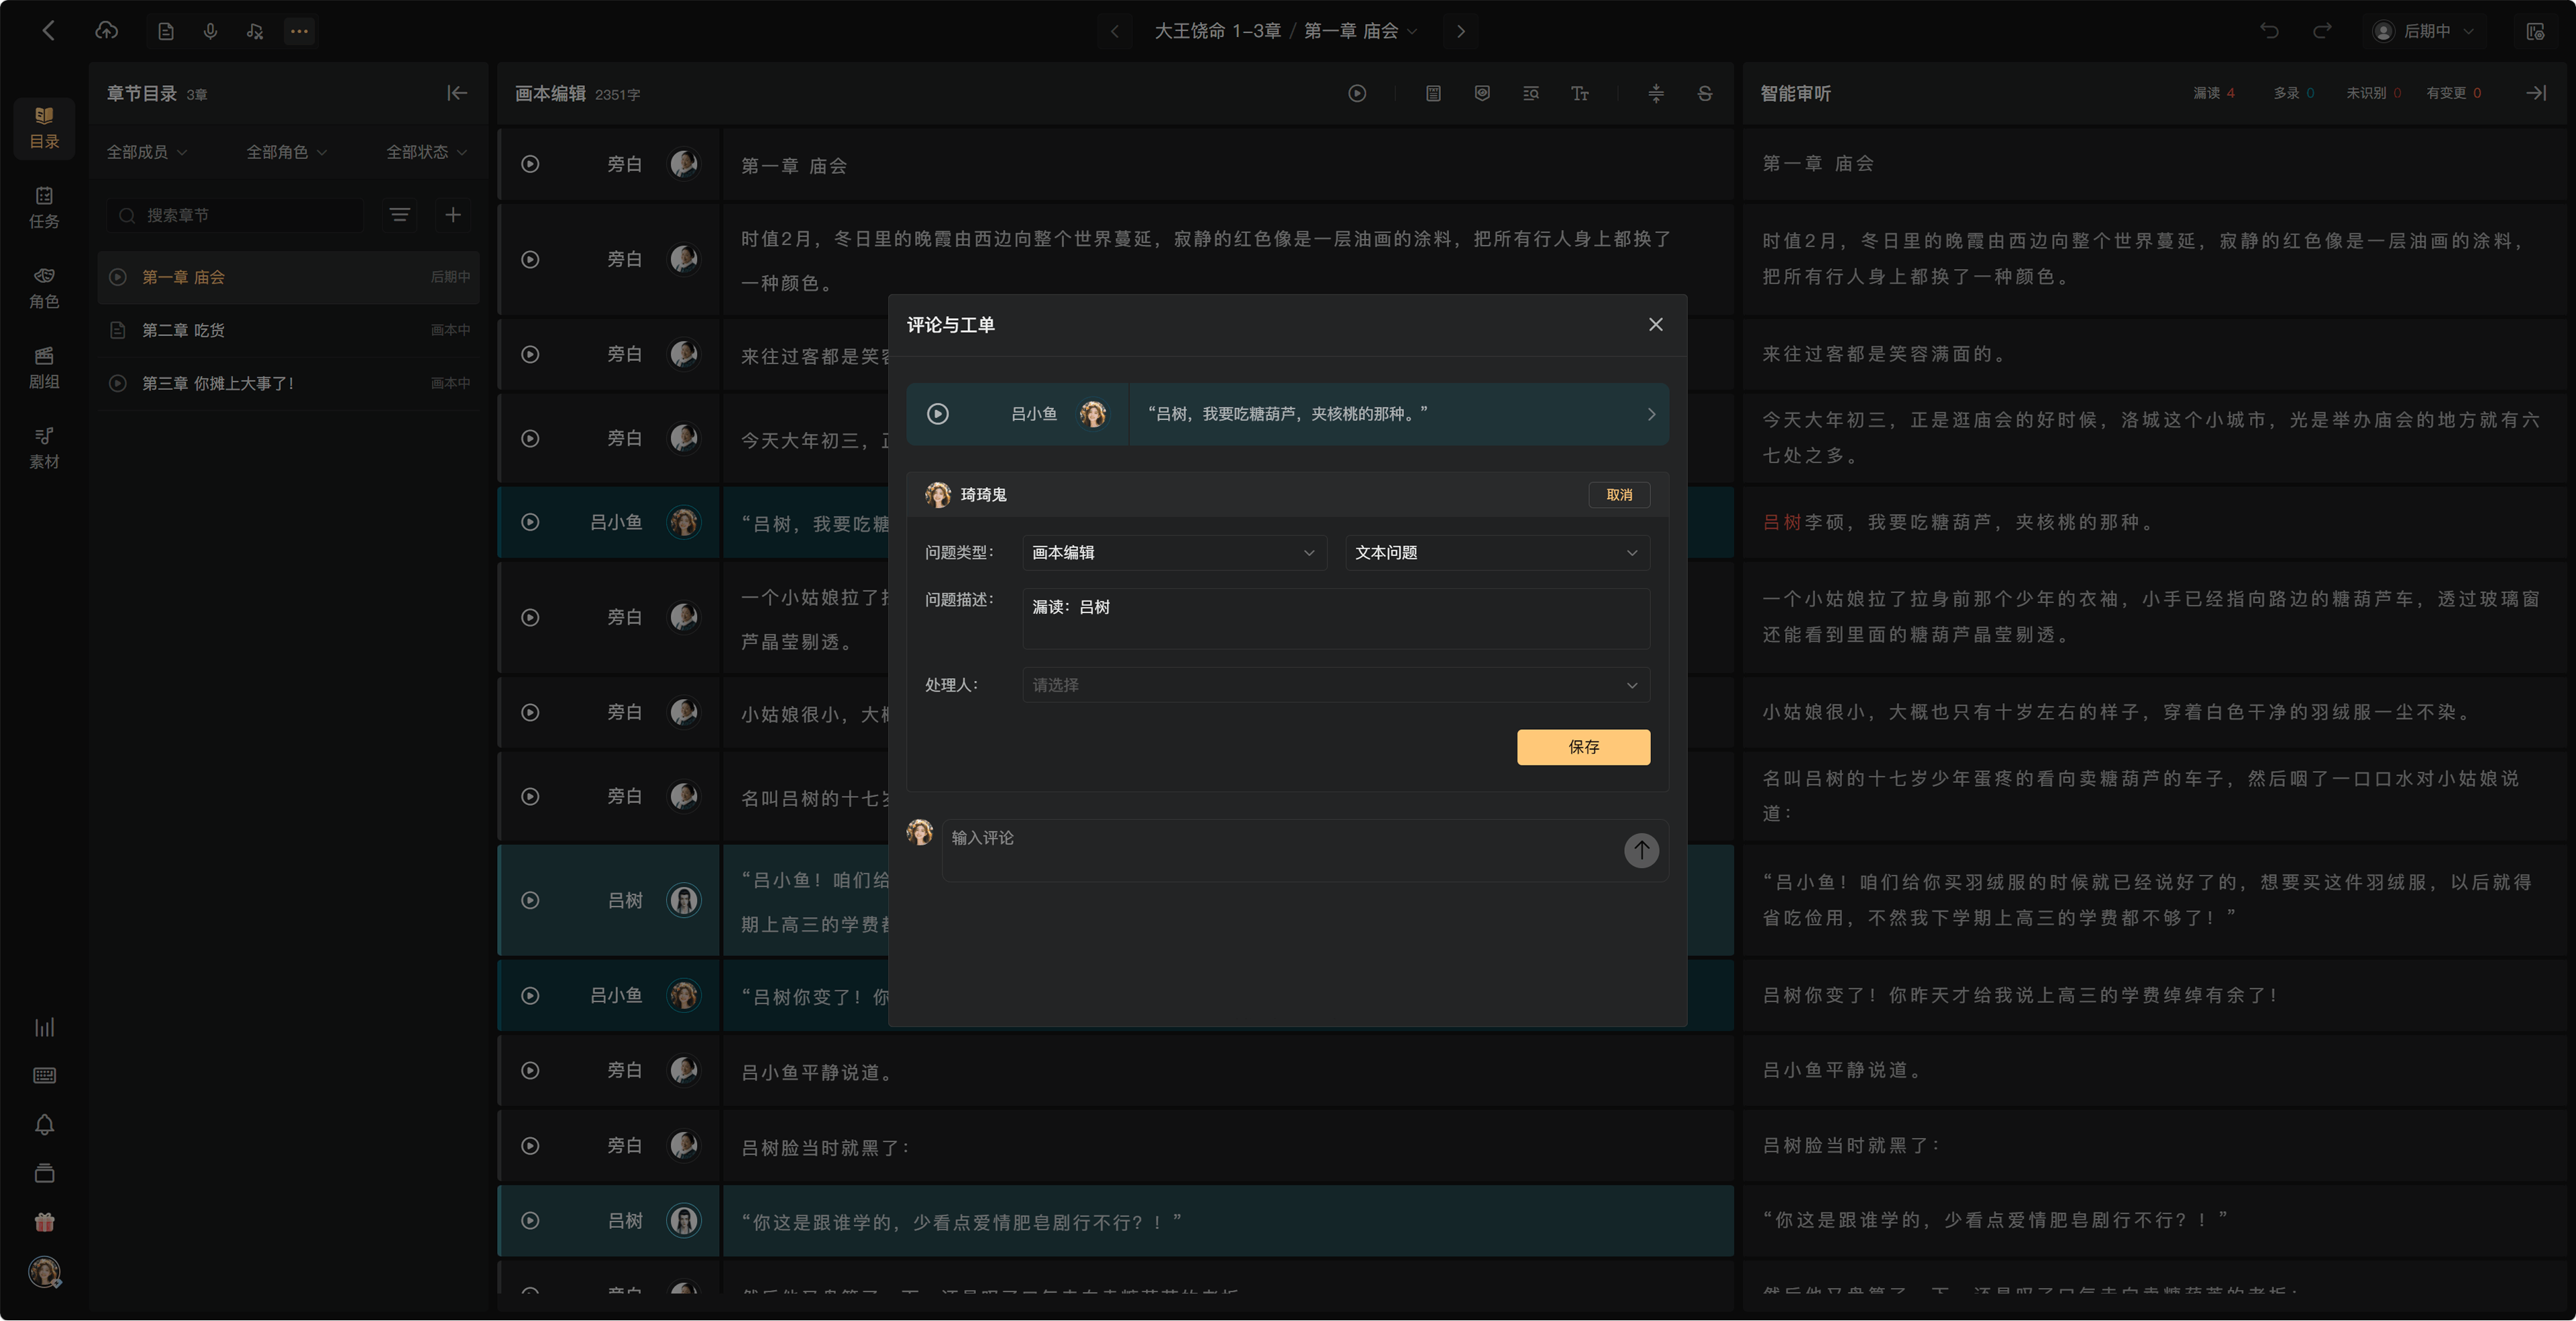Click the cloud upload icon
This screenshot has height=1321, width=2576.
pyautogui.click(x=106, y=31)
